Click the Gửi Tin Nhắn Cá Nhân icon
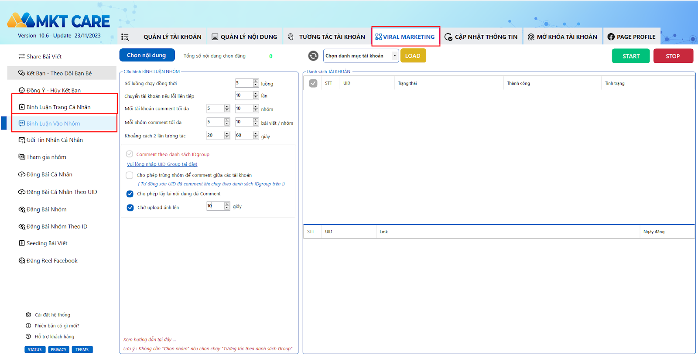The width and height of the screenshot is (698, 355). click(x=21, y=140)
